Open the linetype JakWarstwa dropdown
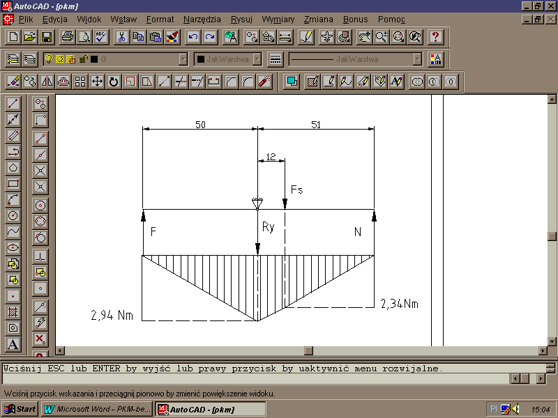558x418 pixels. (x=417, y=59)
